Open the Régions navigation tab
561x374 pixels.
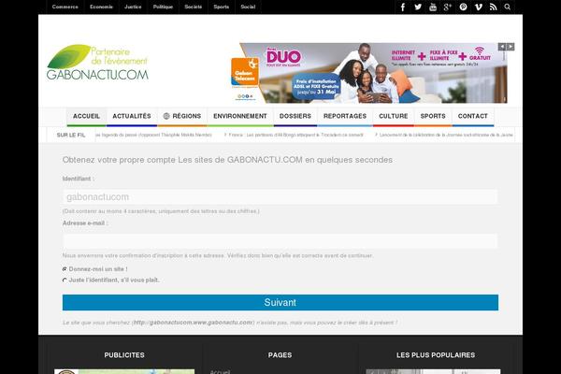182,116
